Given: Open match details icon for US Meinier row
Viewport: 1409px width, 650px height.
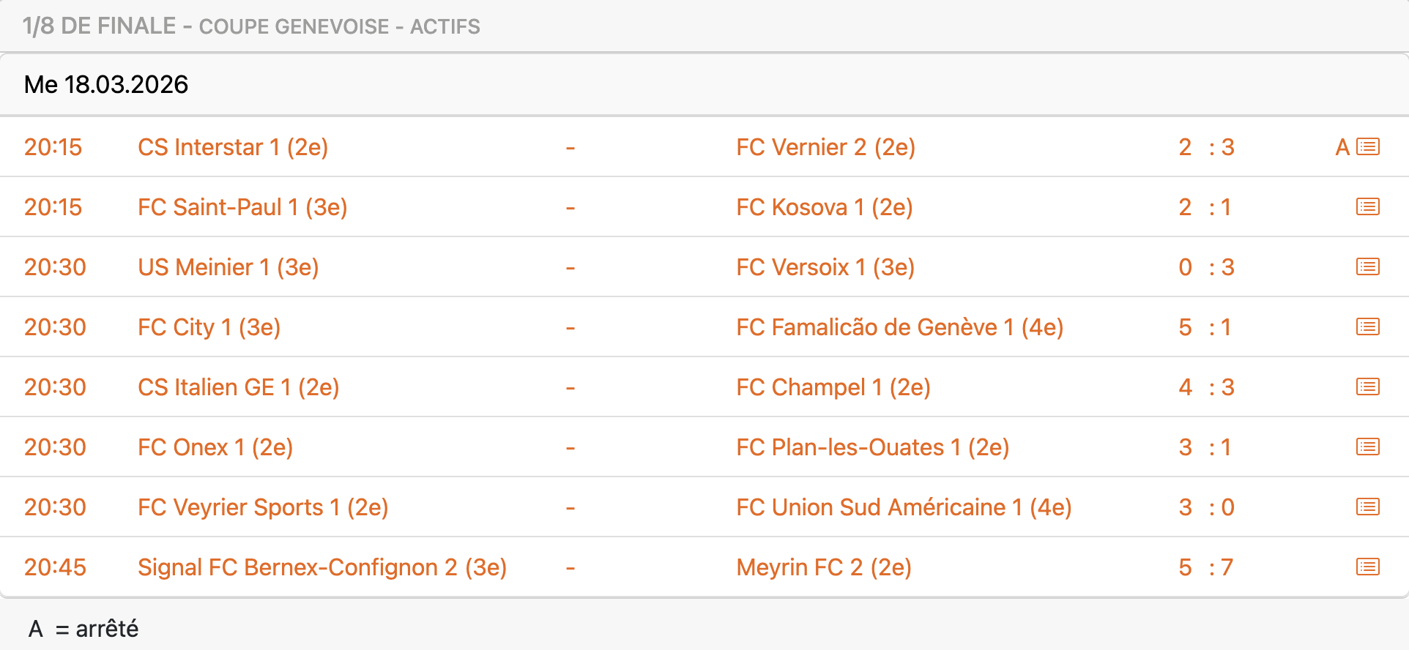Looking at the screenshot, I should (1367, 267).
